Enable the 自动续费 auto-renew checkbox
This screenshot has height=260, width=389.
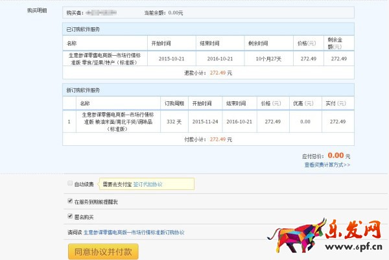(x=70, y=184)
